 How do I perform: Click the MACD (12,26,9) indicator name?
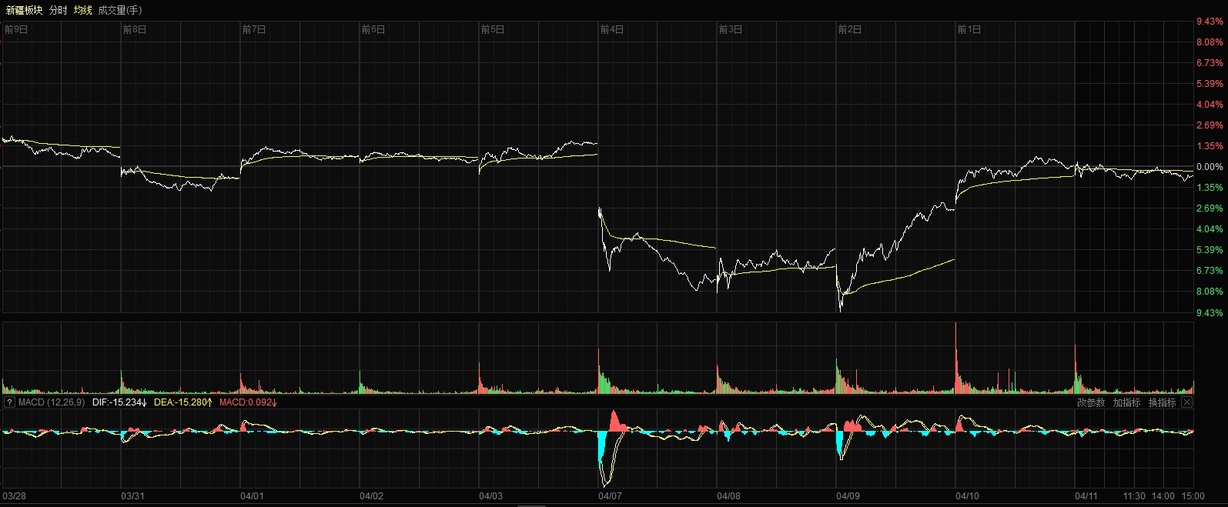coord(51,402)
